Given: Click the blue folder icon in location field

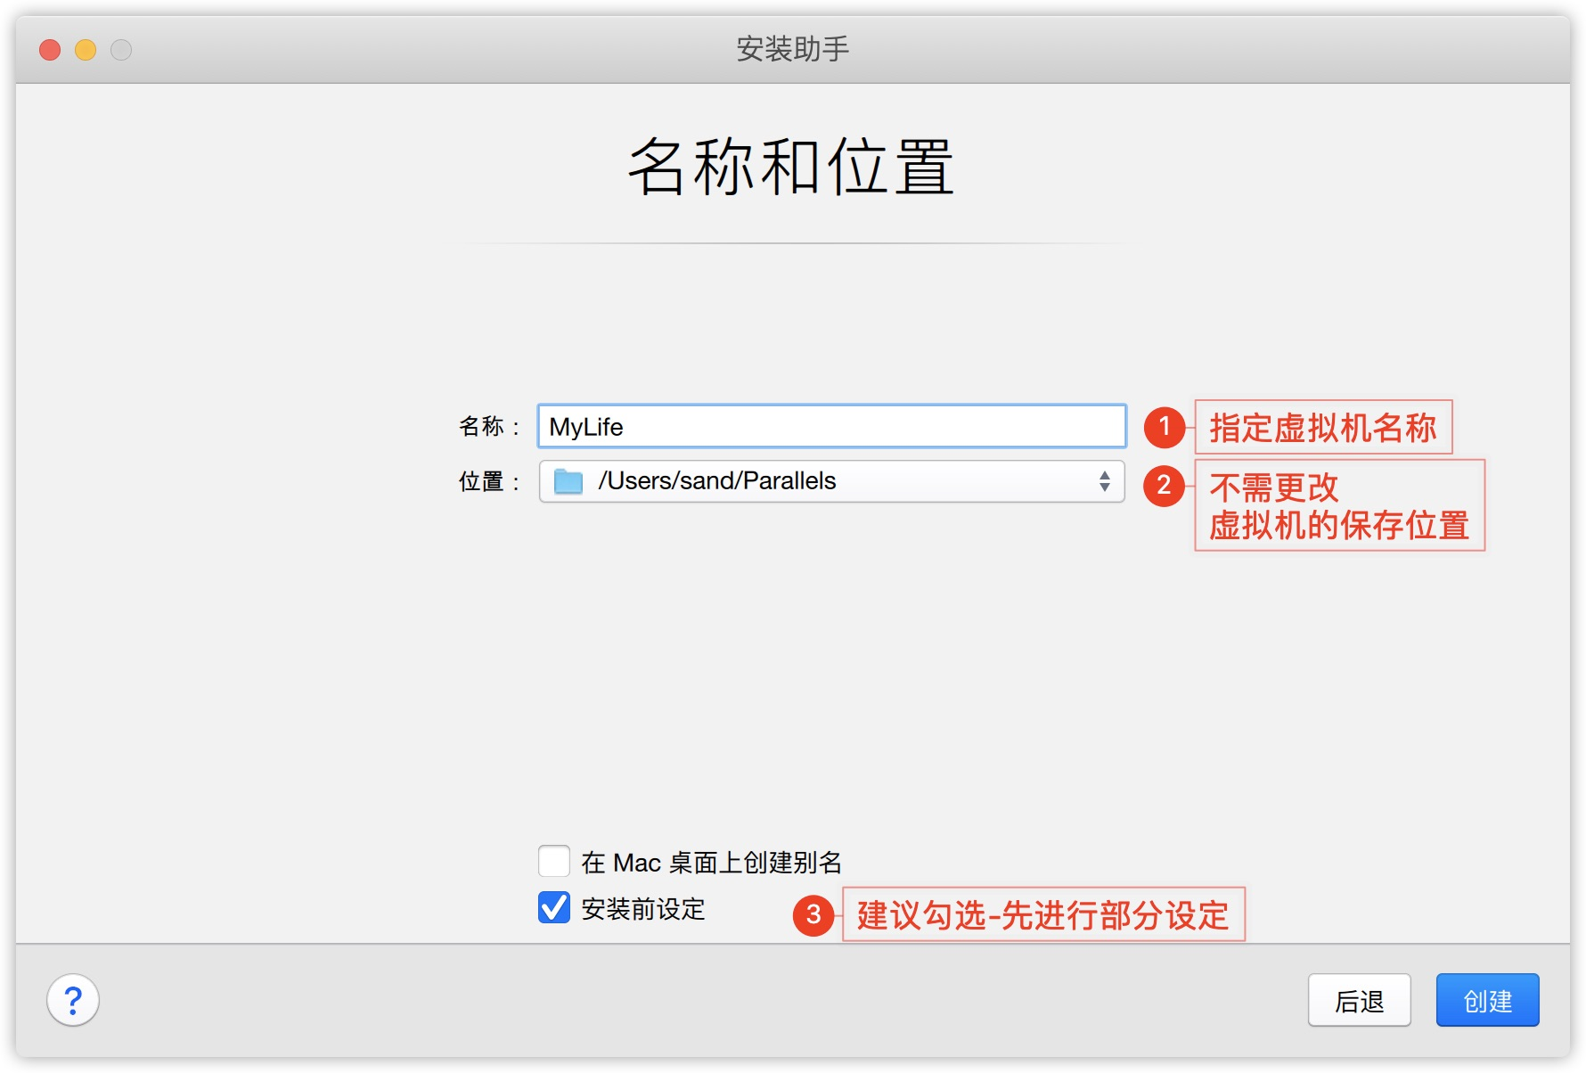Looking at the screenshot, I should pos(568,481).
